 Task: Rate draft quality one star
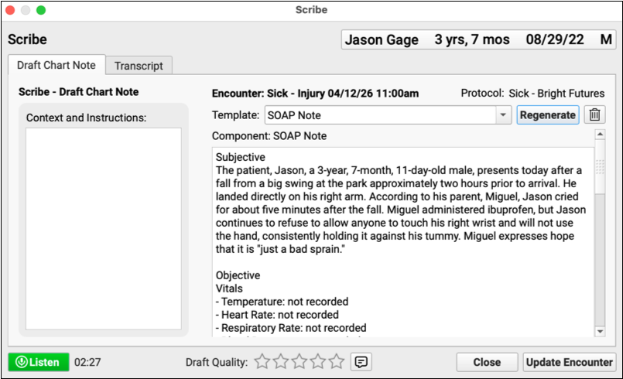[262, 361]
